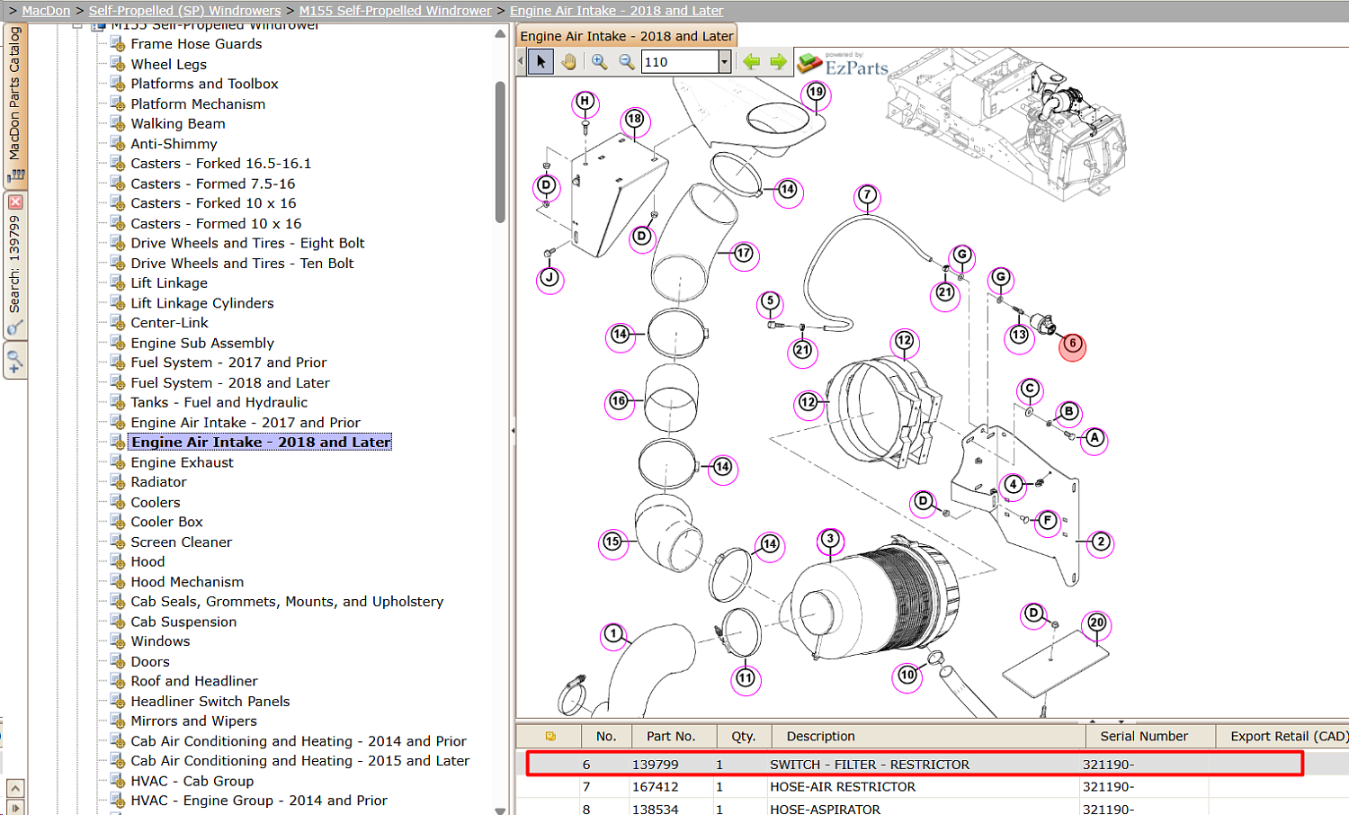Click the Lift Linkage page icon
Viewport: 1349px width, 815px height.
(x=118, y=282)
